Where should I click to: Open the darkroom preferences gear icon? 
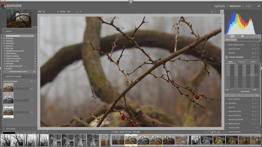pyautogui.click(x=222, y=11)
